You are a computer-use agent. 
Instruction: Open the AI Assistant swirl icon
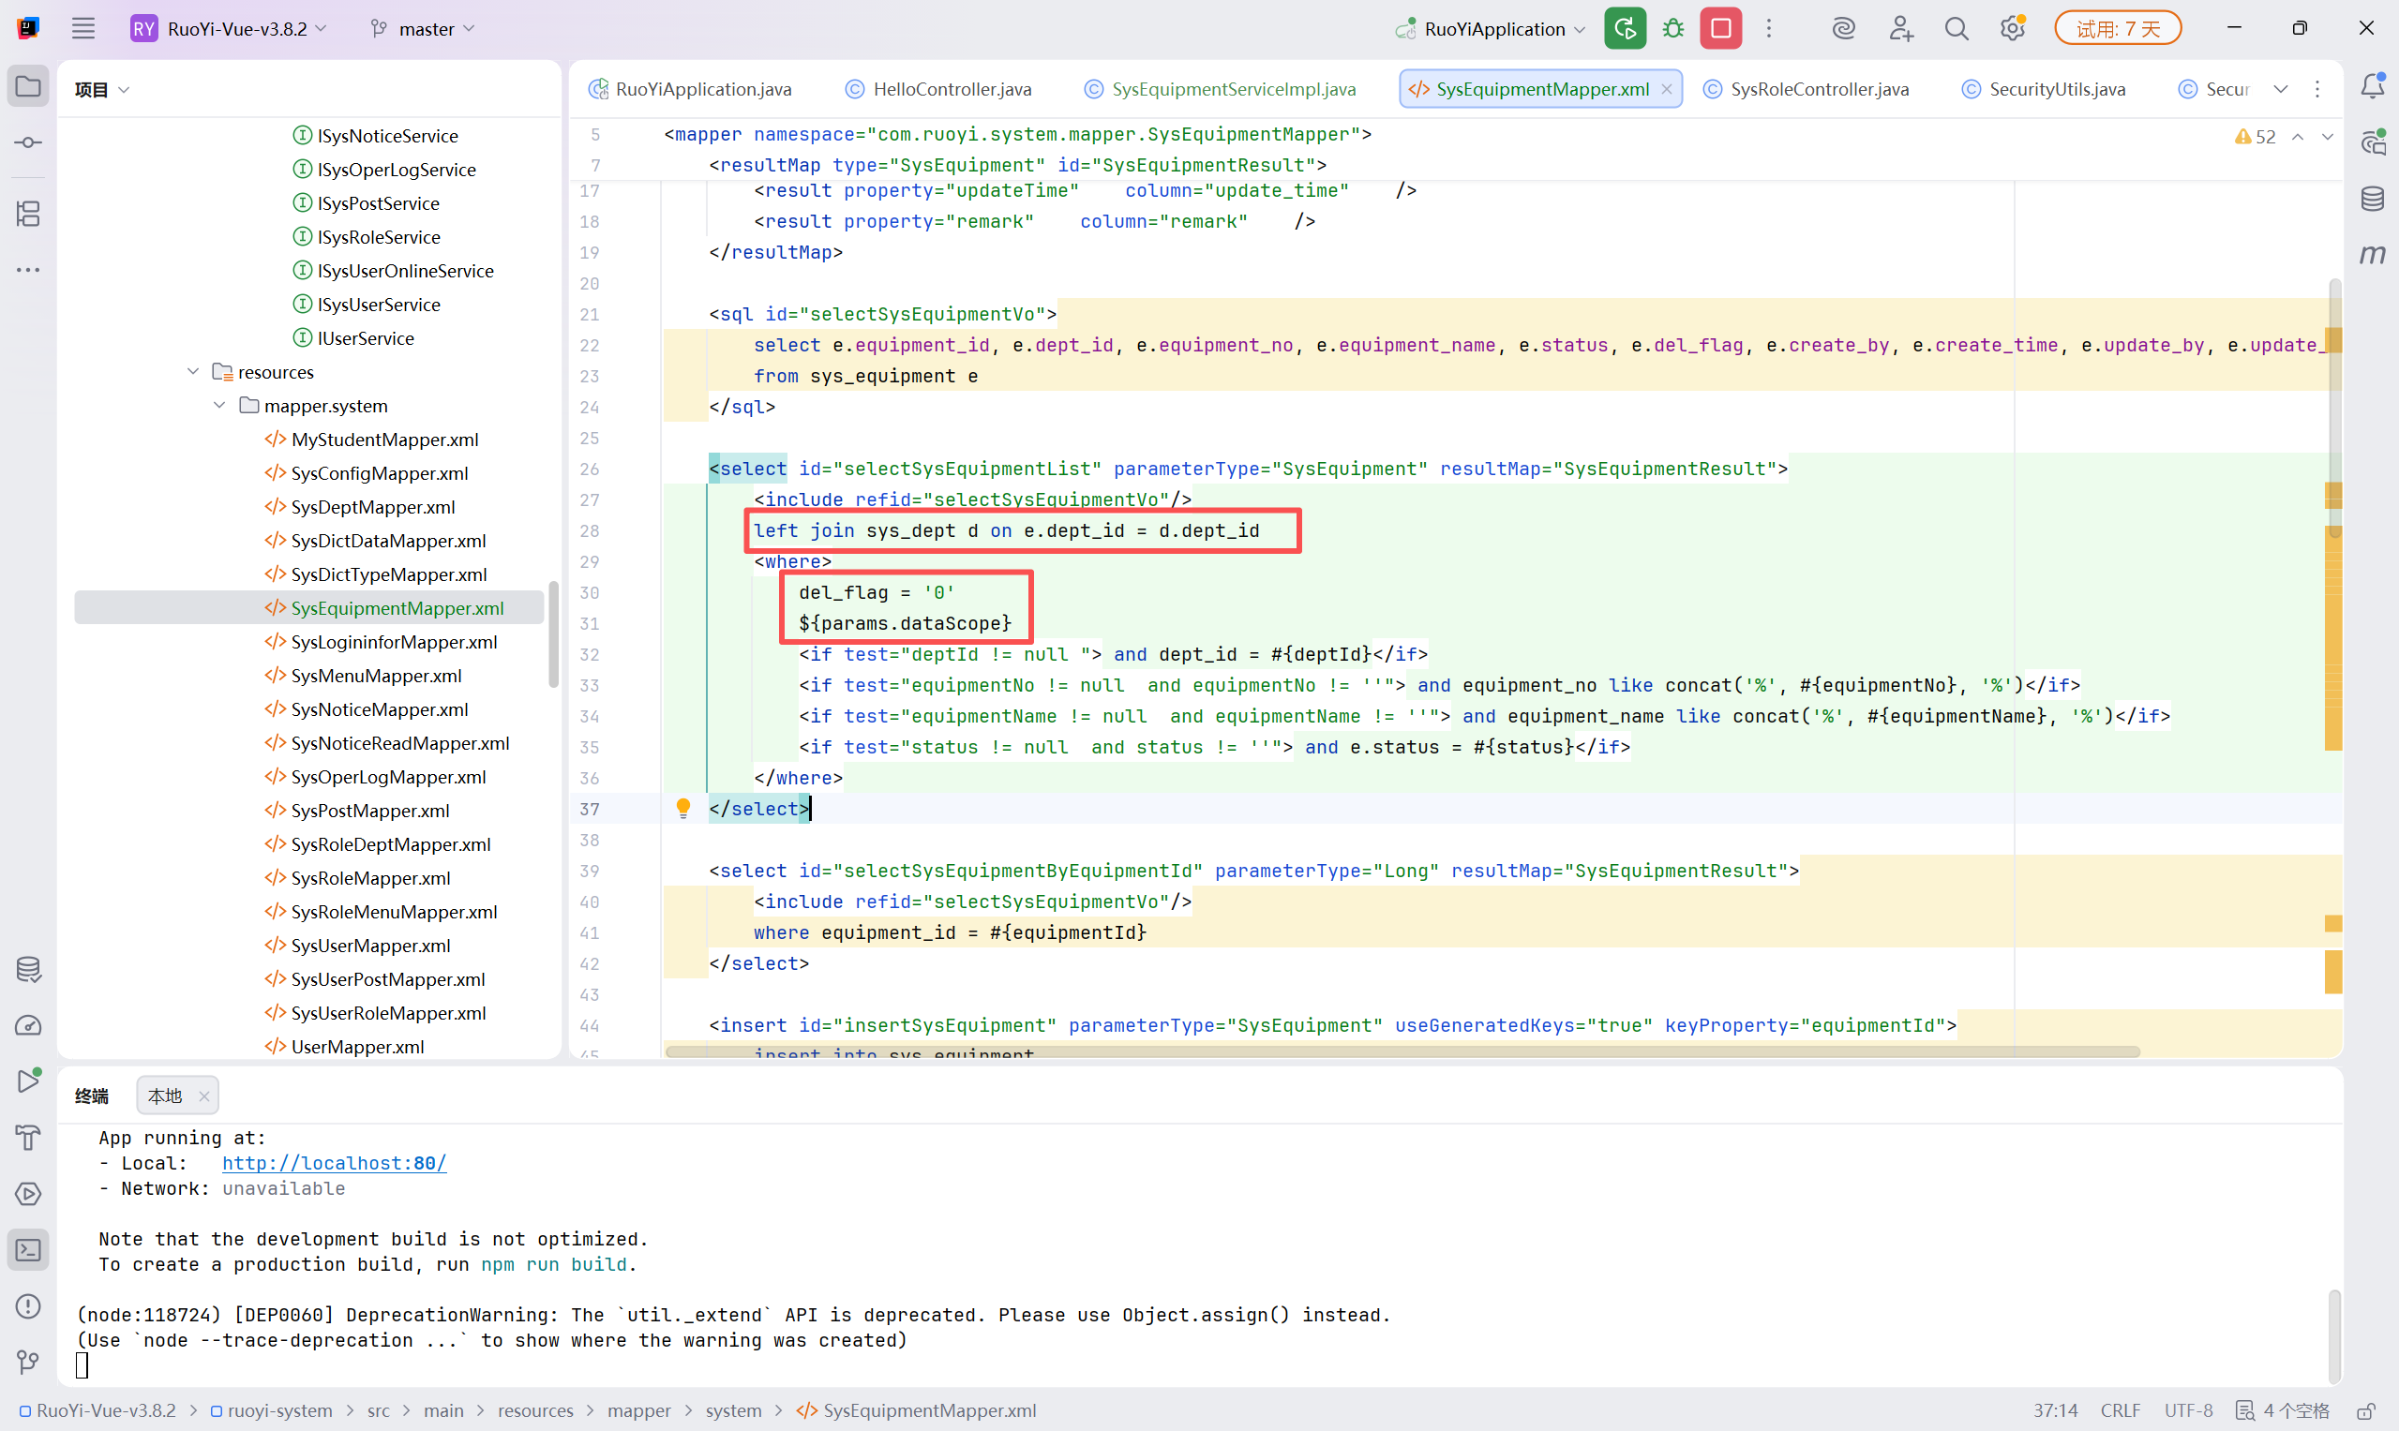pyautogui.click(x=1843, y=29)
